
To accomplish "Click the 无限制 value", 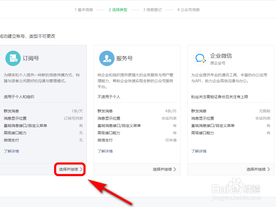I will (x=265, y=111).
